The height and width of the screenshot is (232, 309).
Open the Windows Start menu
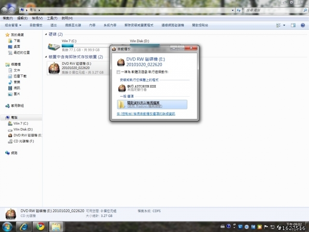pyautogui.click(x=7, y=227)
